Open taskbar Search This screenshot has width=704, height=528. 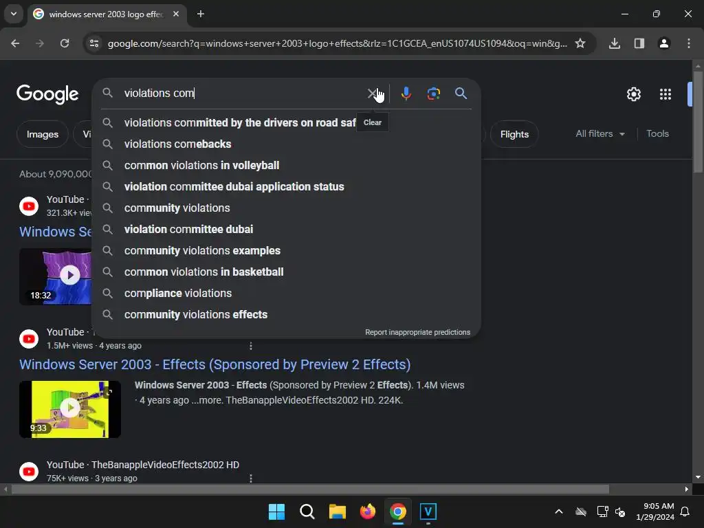[x=307, y=511]
